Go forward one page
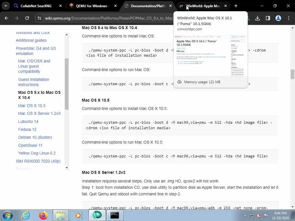Image resolution: width=295 pixels, height=221 pixels. coord(16,18)
